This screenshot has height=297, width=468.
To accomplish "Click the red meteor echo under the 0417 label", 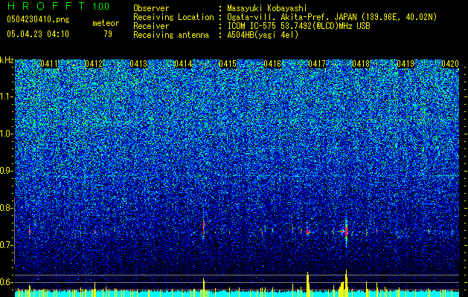I will coord(308,231).
